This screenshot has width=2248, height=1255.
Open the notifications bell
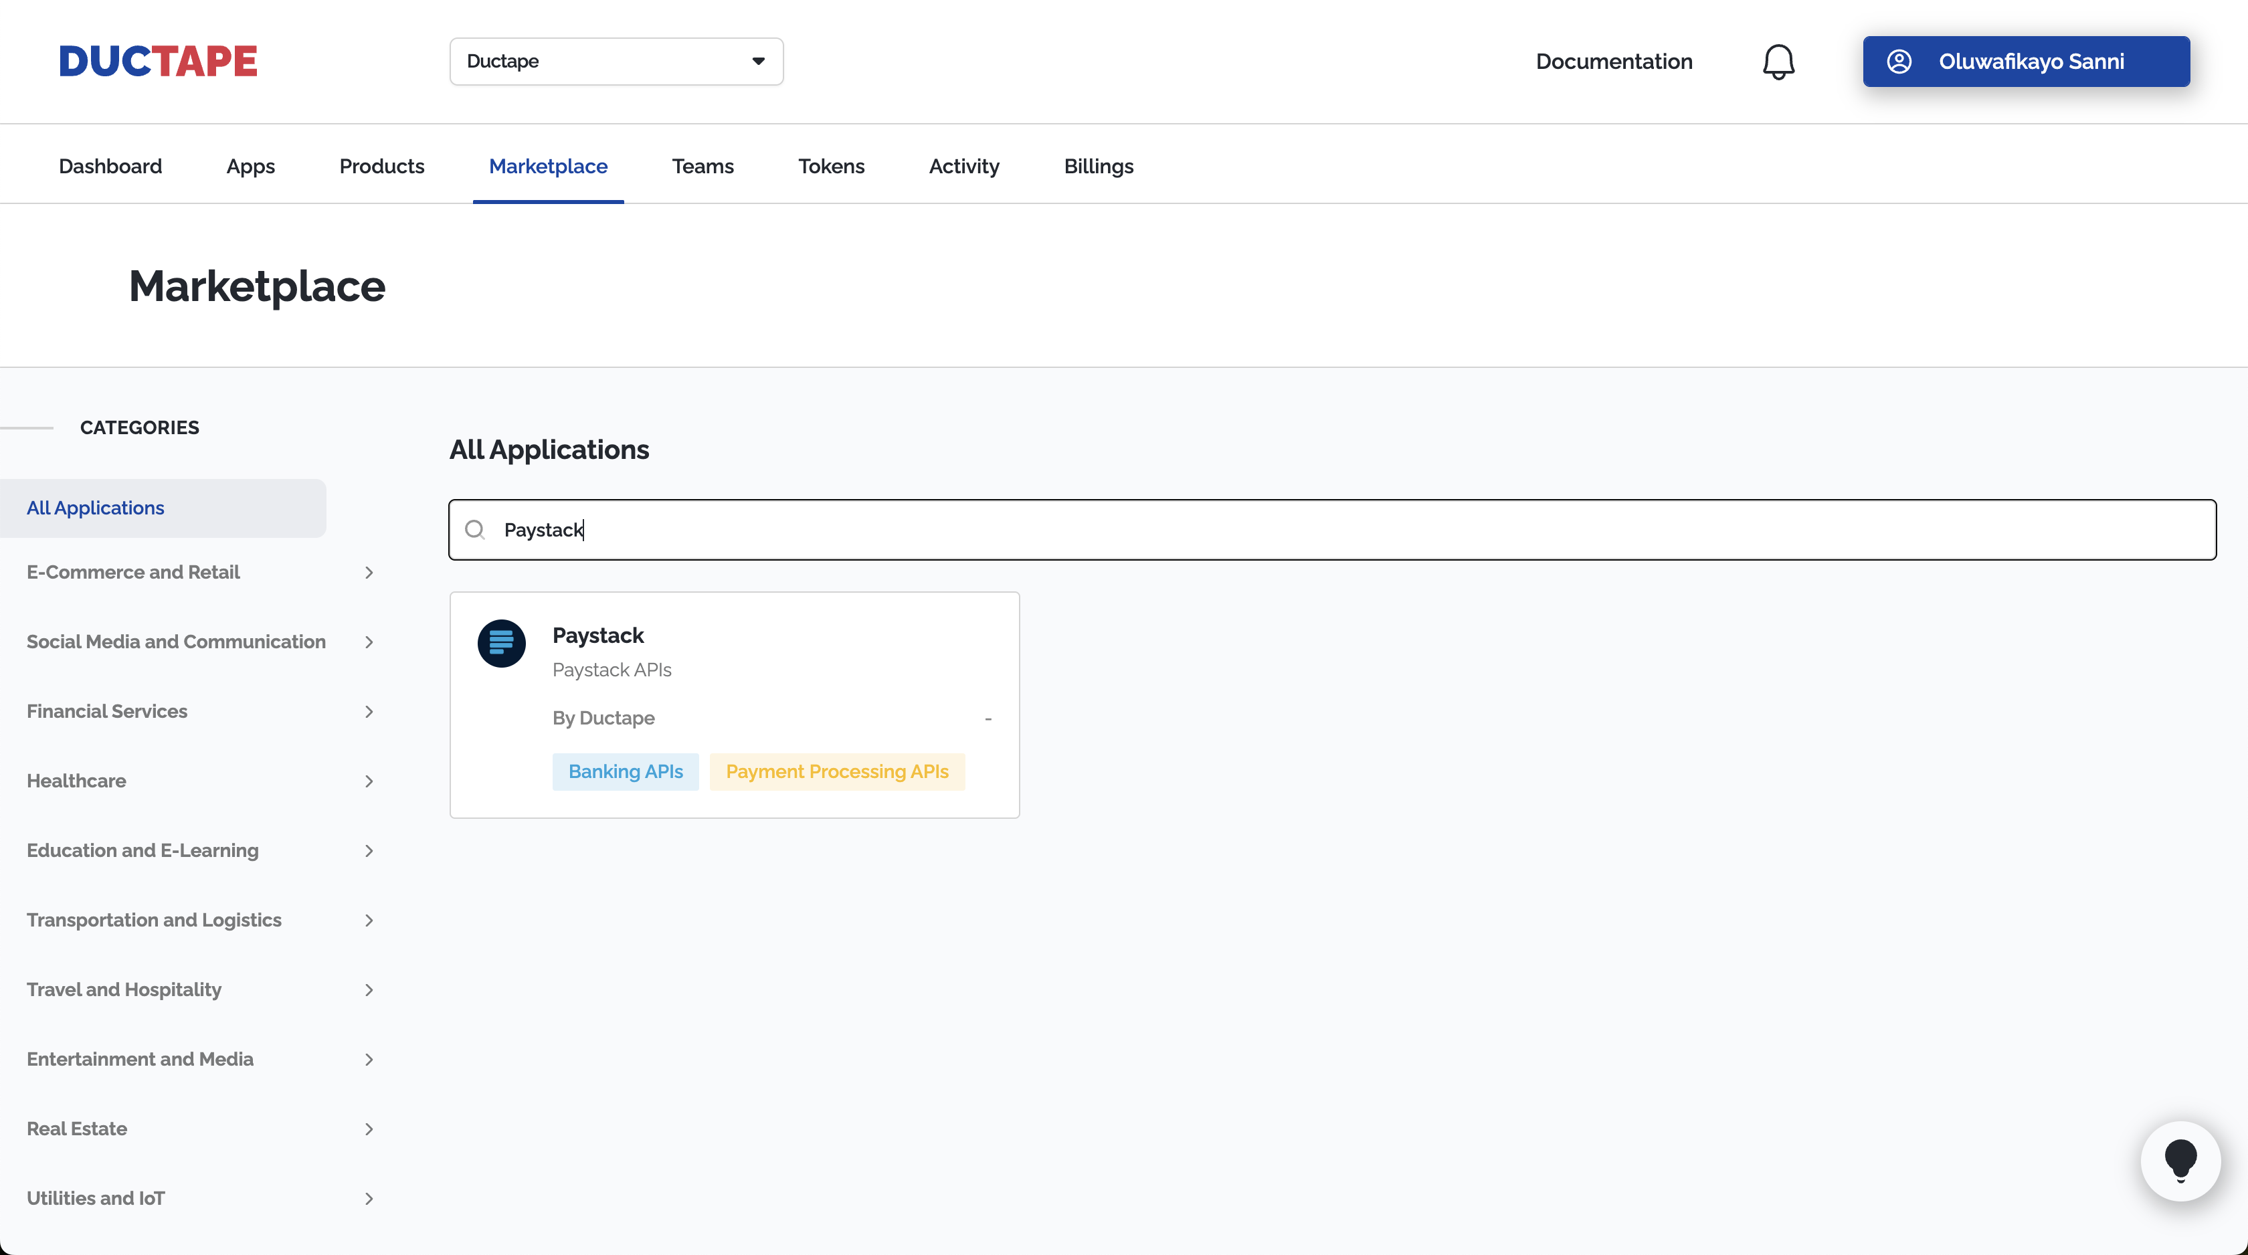(1778, 62)
